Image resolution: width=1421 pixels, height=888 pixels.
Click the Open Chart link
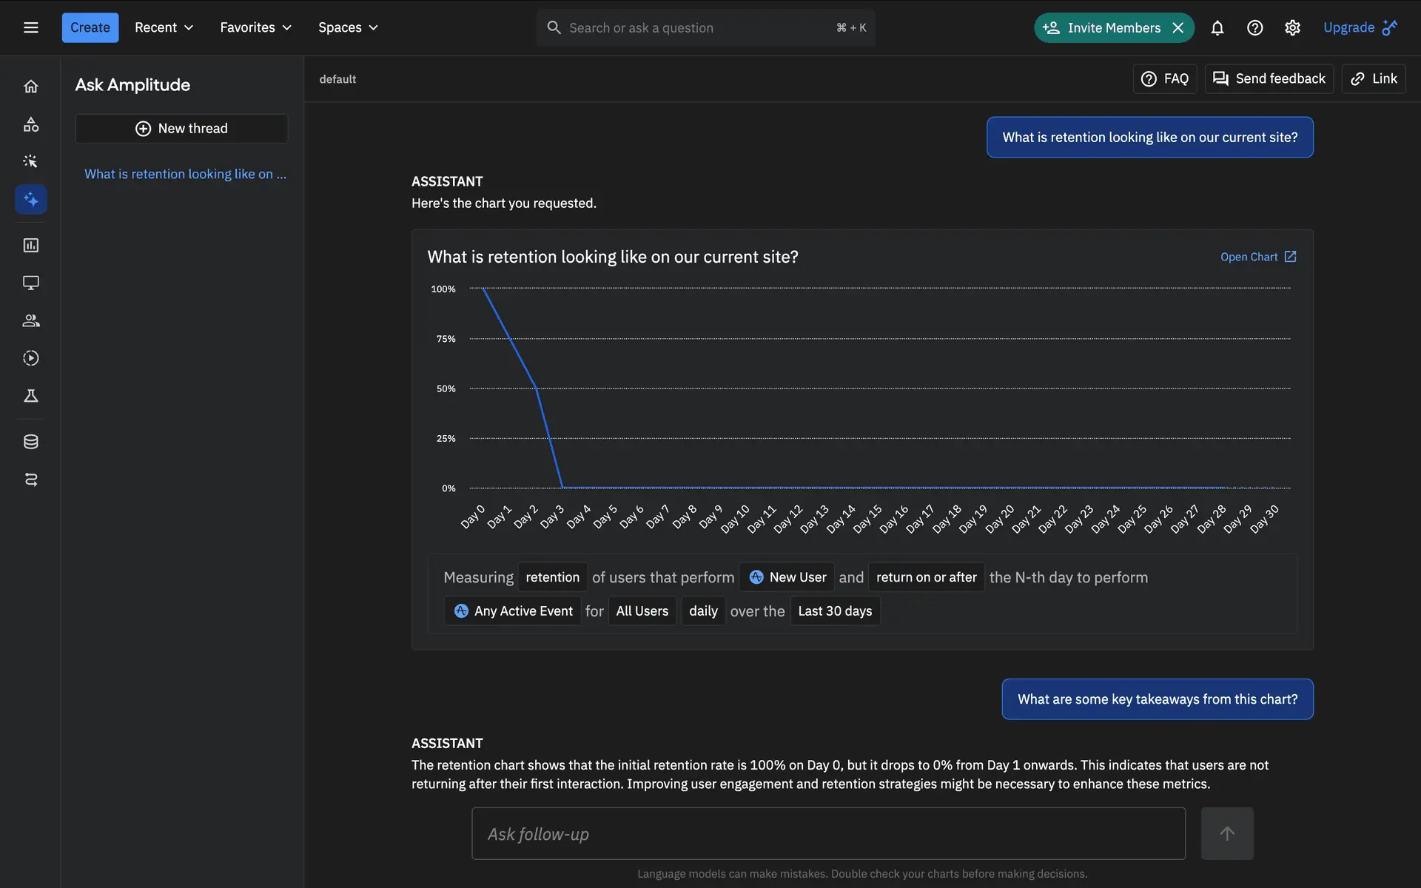(1257, 257)
